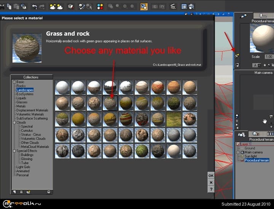Click the trash icon under Collections
This screenshot has height=209, width=274.
click(21, 192)
